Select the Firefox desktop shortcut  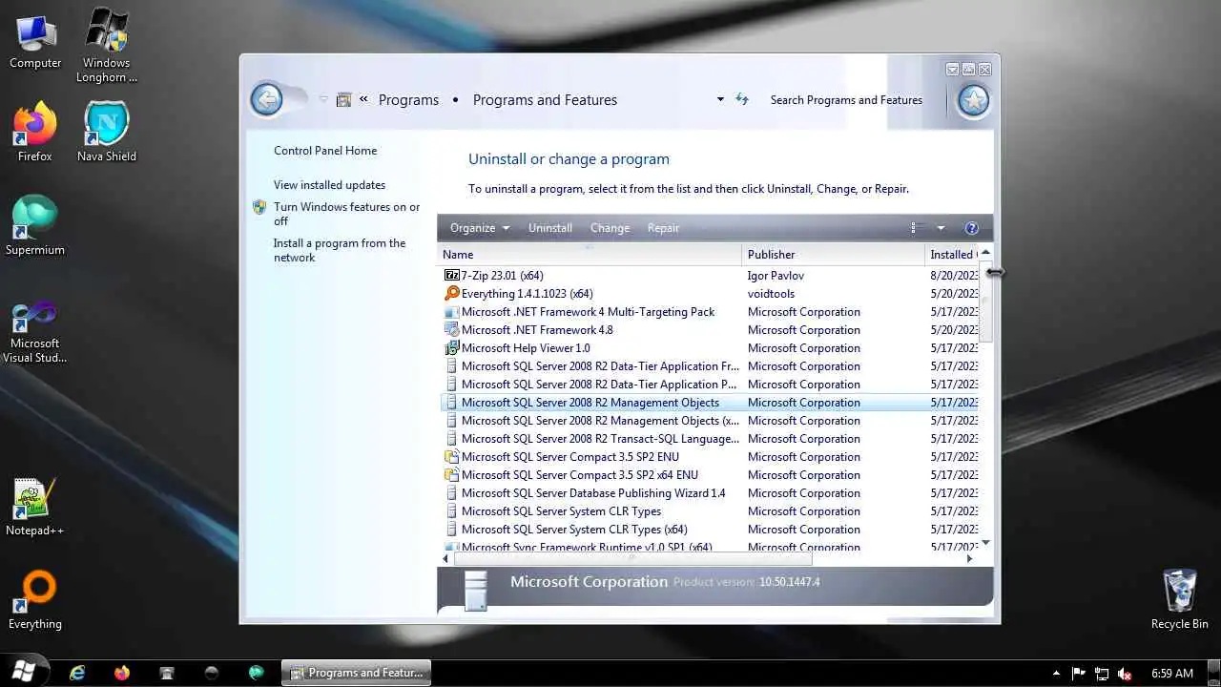[35, 133]
